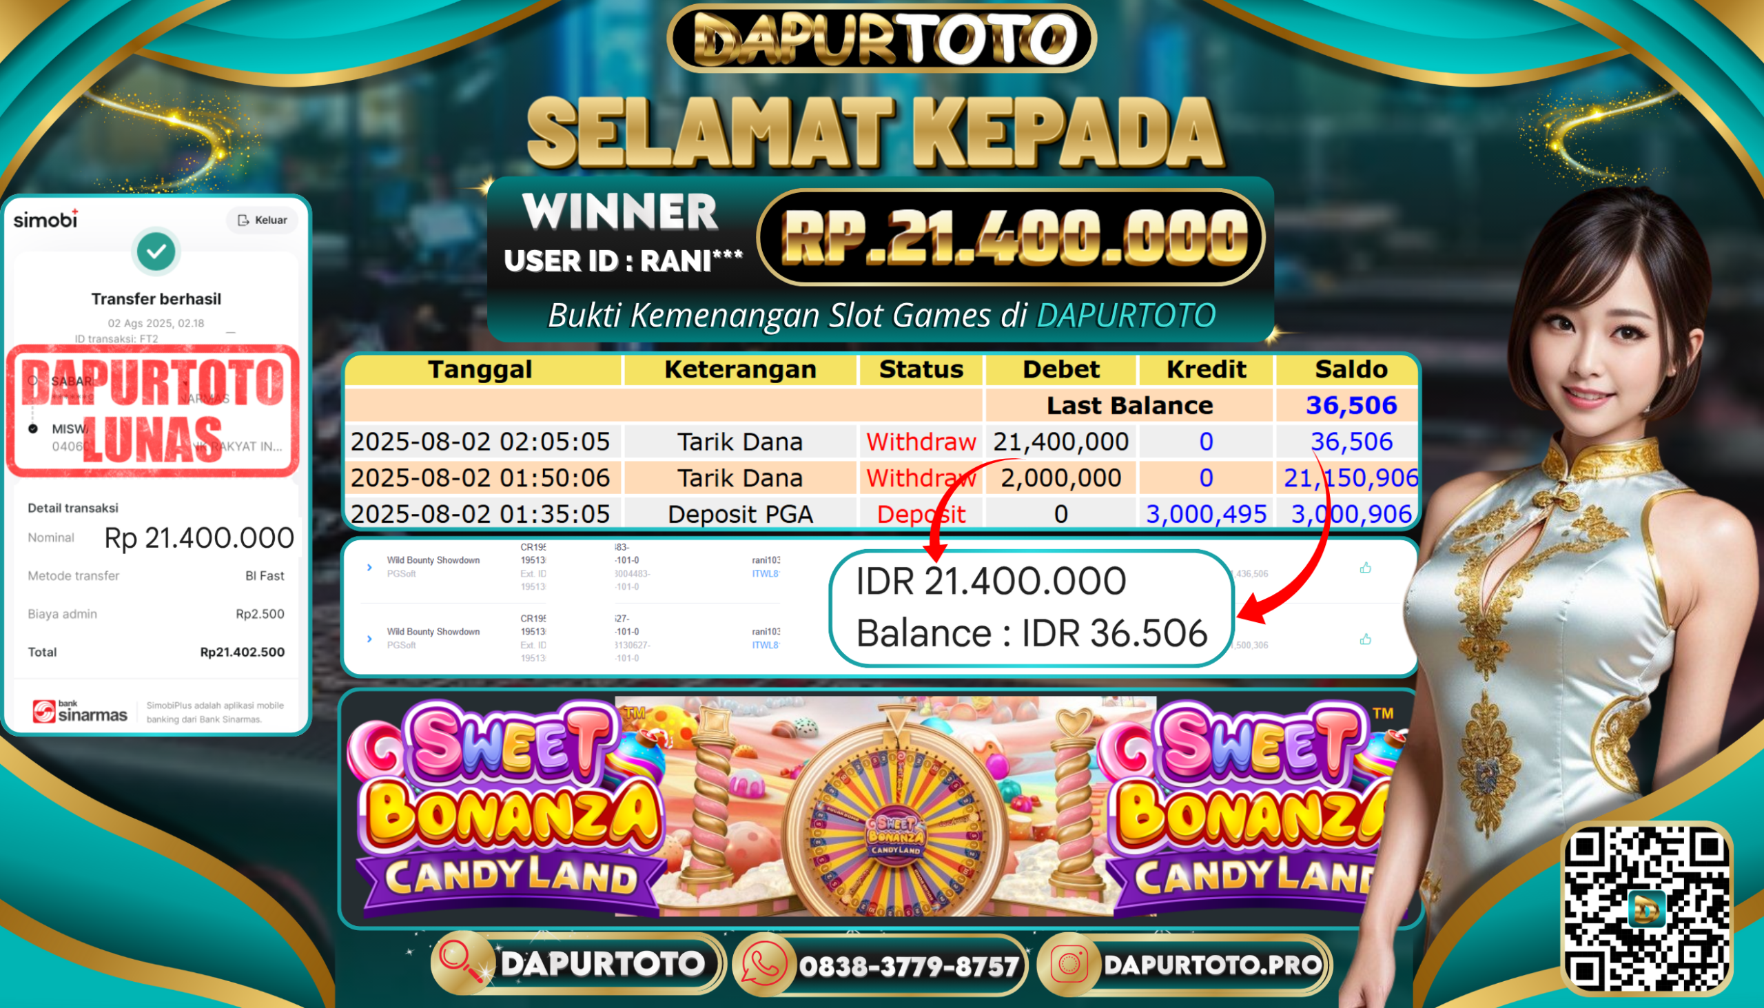Open the Tanggal column header
This screenshot has height=1008, width=1764.
480,370
